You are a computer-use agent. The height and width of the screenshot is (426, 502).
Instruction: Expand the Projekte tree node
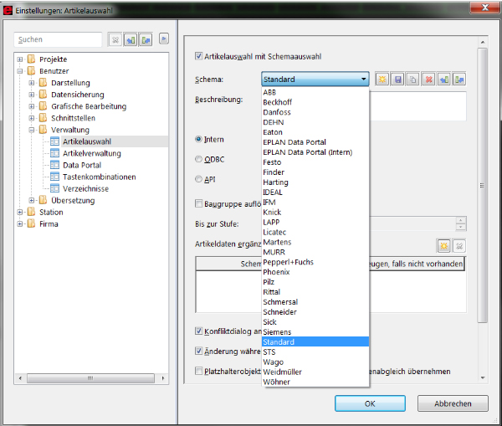pyautogui.click(x=20, y=59)
